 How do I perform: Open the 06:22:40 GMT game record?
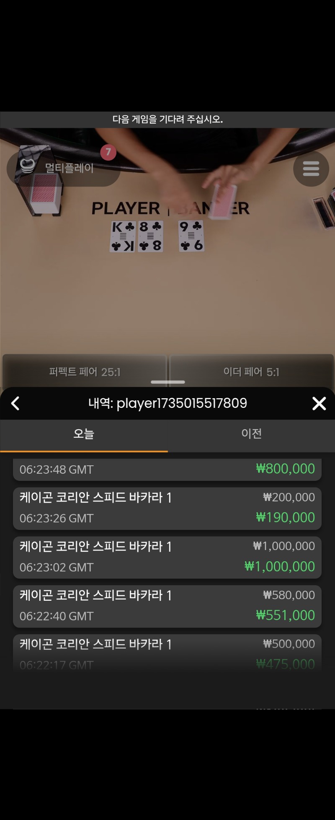pyautogui.click(x=167, y=606)
